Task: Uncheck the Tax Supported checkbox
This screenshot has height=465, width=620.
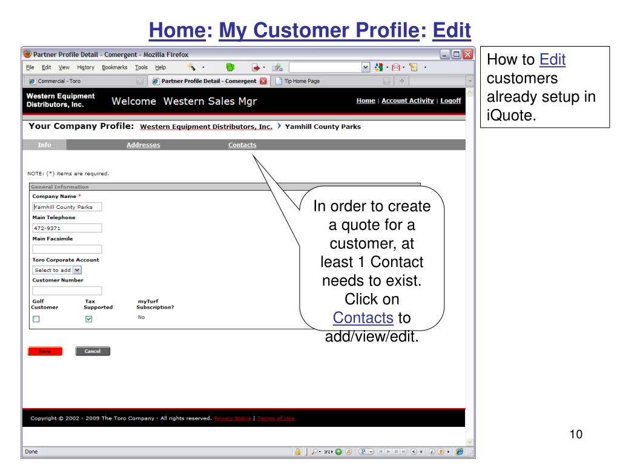Action: tap(88, 318)
